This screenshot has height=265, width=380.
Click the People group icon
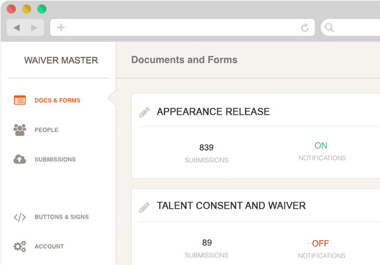click(20, 130)
